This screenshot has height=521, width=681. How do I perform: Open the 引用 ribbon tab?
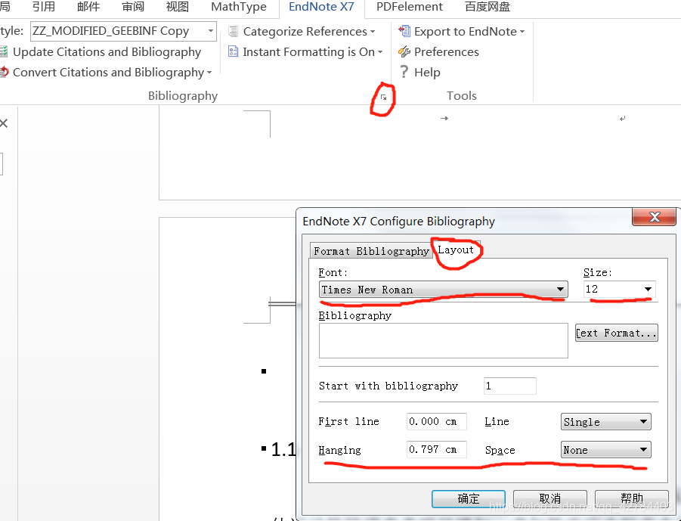43,7
